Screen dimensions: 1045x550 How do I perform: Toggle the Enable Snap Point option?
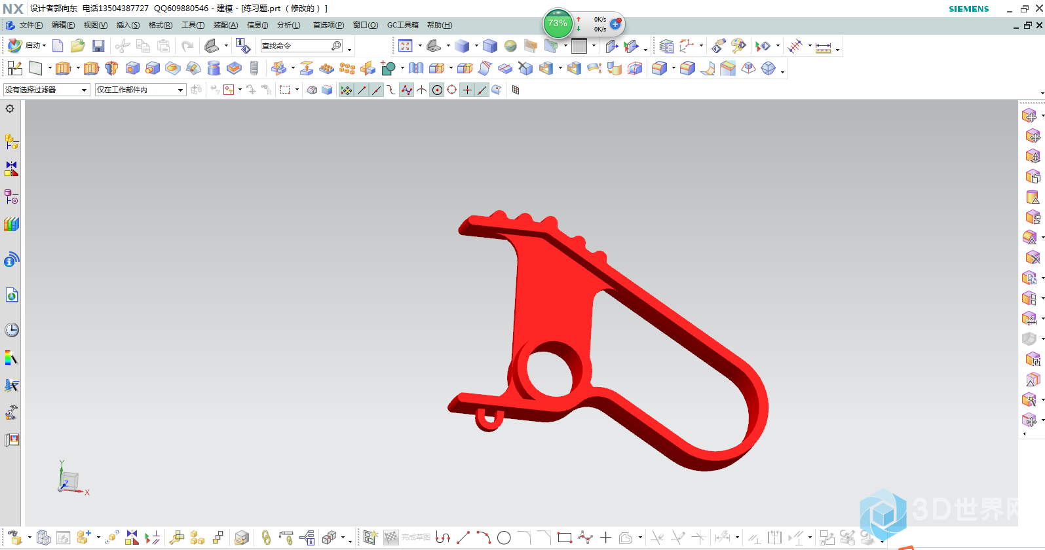tap(347, 90)
